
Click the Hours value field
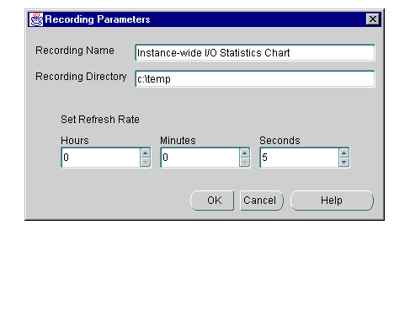click(x=101, y=158)
